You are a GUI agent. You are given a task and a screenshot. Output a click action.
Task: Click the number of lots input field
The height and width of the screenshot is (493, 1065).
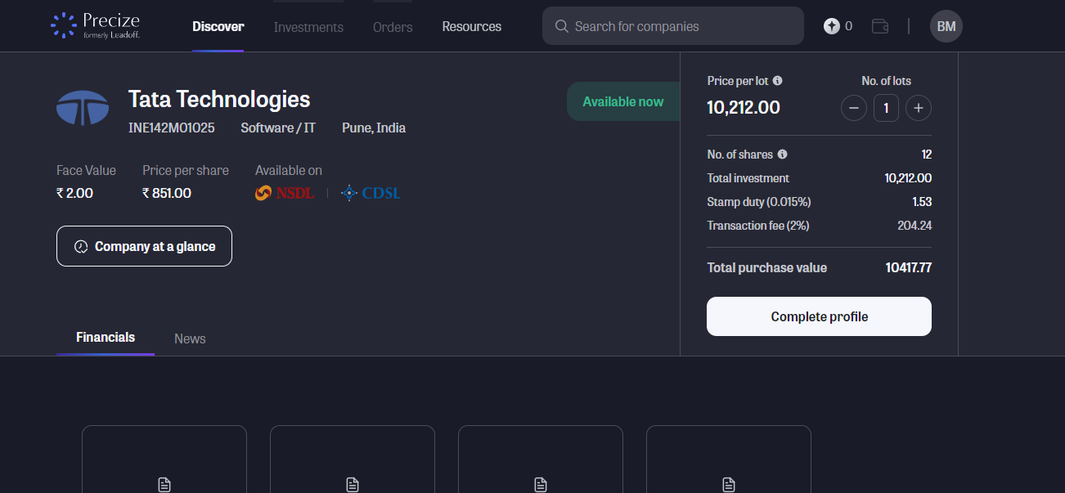(886, 108)
